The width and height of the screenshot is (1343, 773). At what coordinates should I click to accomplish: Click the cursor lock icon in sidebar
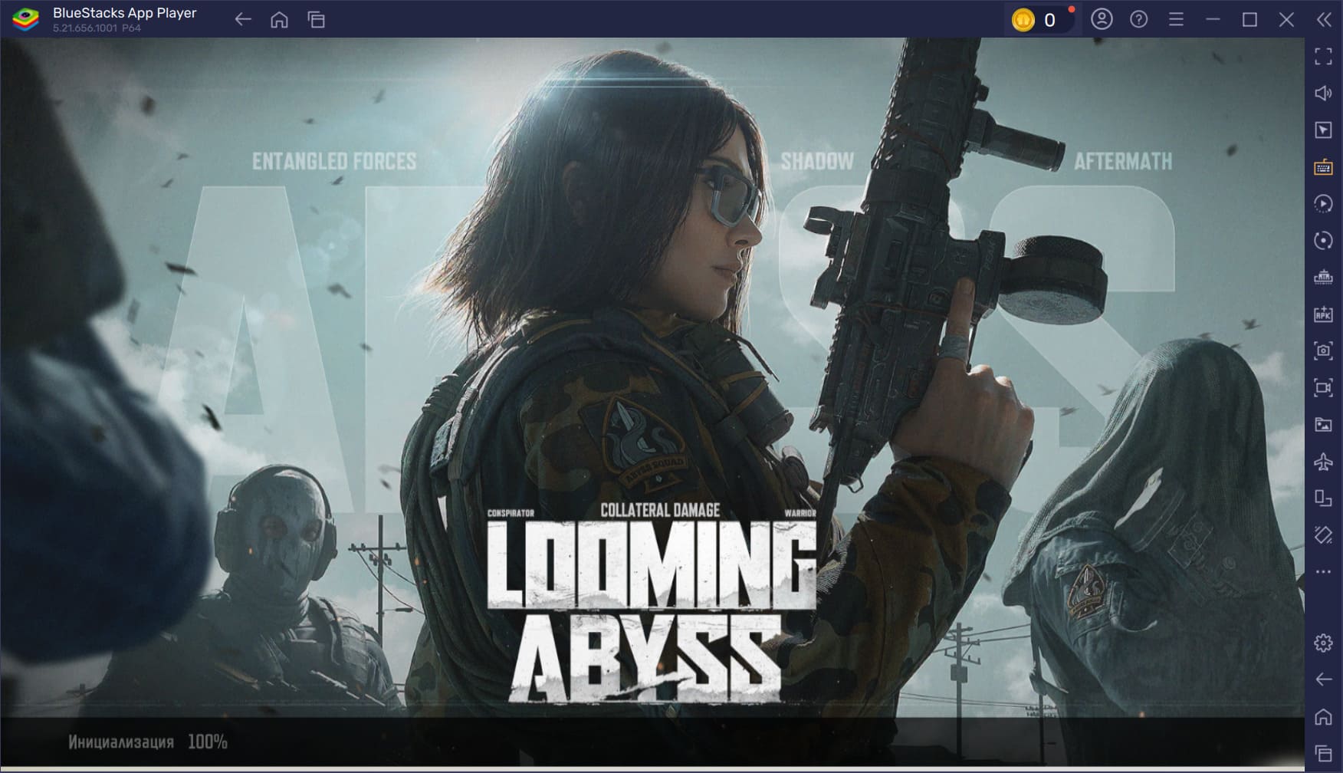pyautogui.click(x=1323, y=130)
